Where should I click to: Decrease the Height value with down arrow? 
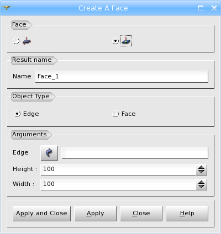tap(202, 172)
